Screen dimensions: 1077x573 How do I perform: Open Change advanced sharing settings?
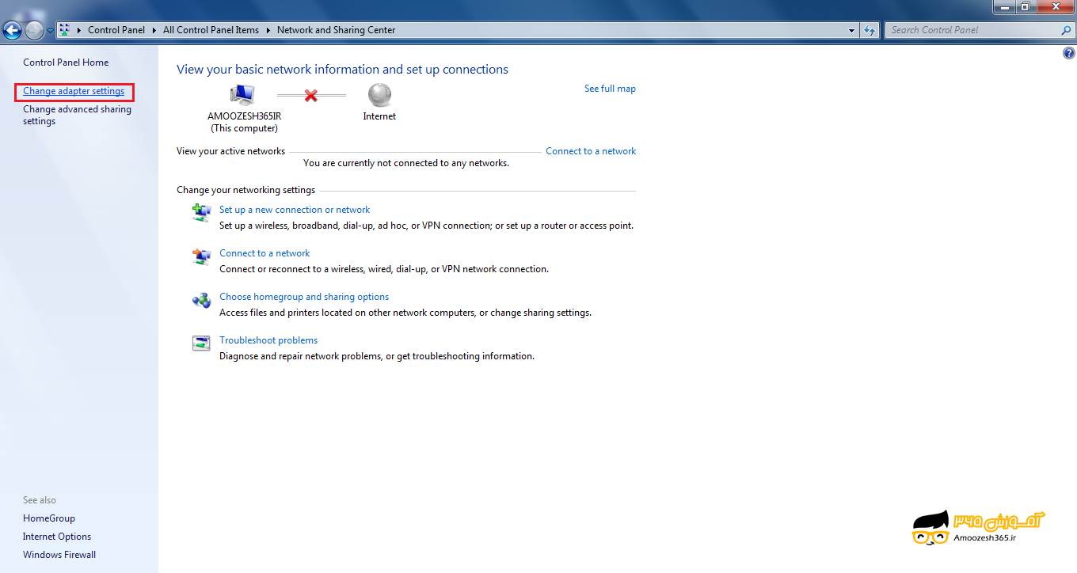point(77,116)
